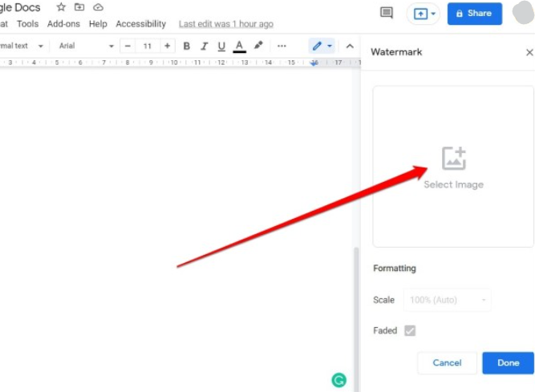Image resolution: width=535 pixels, height=392 pixels.
Task: Expand the Normal text style dropdown
Action: pyautogui.click(x=21, y=46)
